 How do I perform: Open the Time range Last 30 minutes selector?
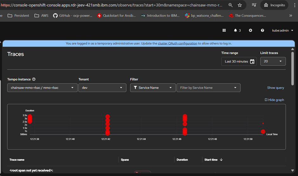[239, 61]
